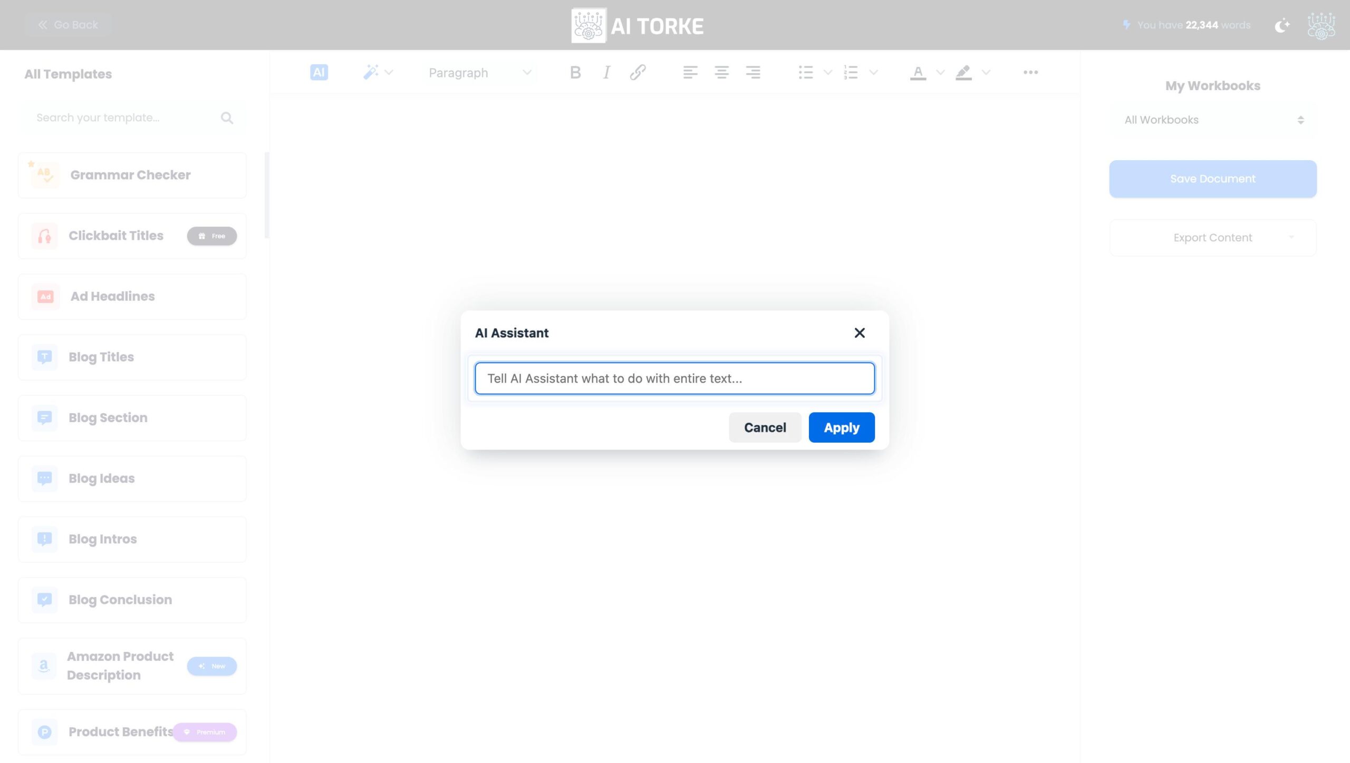This screenshot has width=1350, height=763.
Task: Apply a bulleted list
Action: point(805,72)
